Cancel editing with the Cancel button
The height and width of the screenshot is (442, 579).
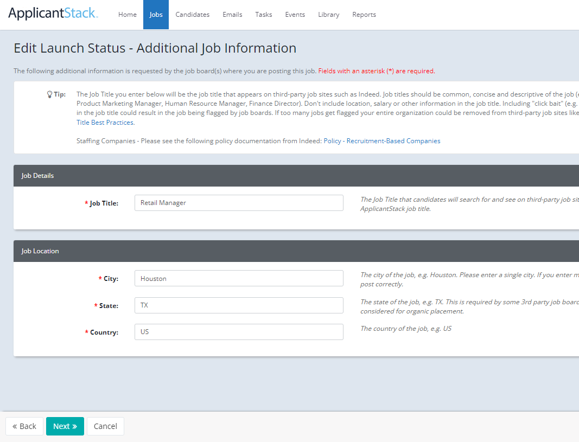click(105, 426)
